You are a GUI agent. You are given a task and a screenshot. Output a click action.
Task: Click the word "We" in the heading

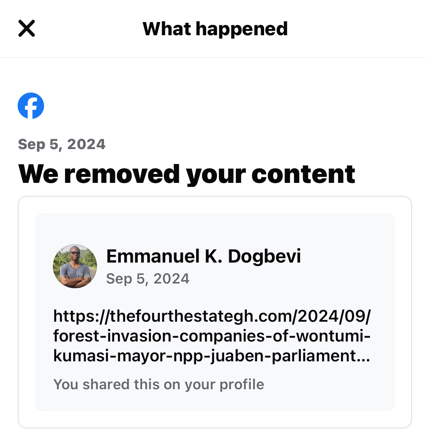point(38,174)
